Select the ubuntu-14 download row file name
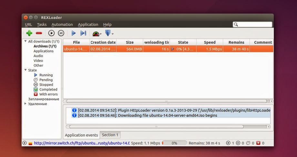The image size is (297, 157). [76, 49]
